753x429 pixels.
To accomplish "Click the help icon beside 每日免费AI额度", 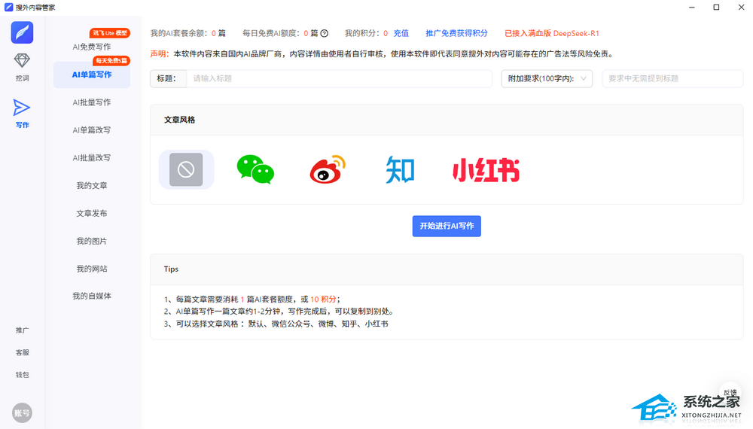I will pos(325,33).
